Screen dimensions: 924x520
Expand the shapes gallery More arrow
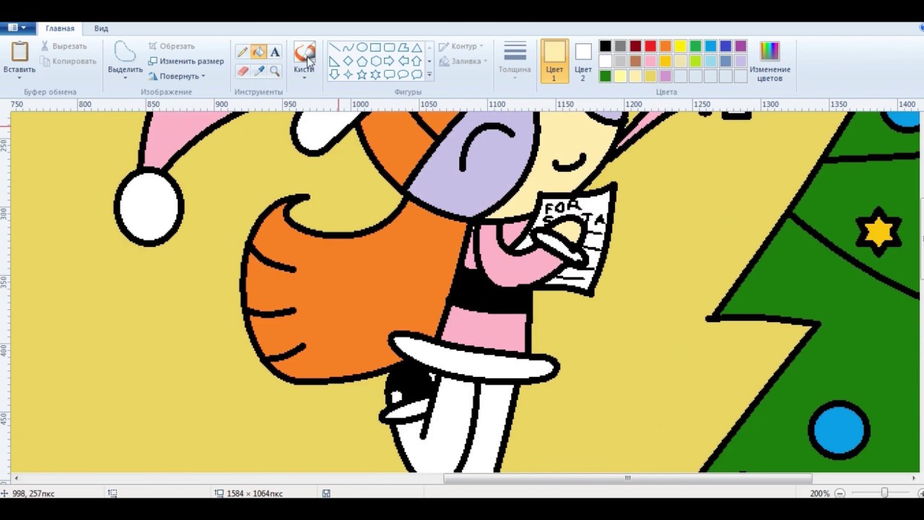click(429, 74)
